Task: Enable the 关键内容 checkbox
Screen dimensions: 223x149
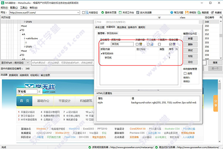Action: pos(137,44)
